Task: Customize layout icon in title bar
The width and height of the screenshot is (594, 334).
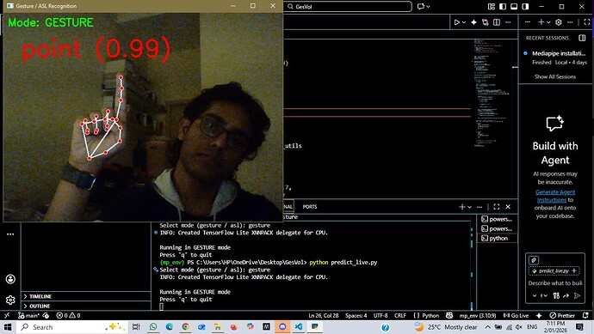Action: click(492, 6)
